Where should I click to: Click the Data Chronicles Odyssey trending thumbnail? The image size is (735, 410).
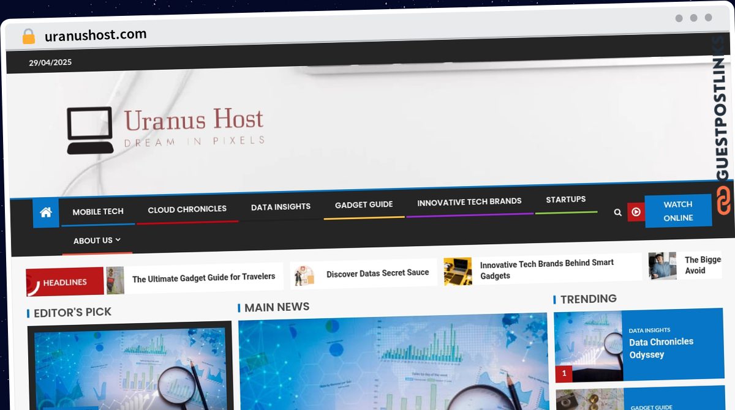pyautogui.click(x=588, y=346)
